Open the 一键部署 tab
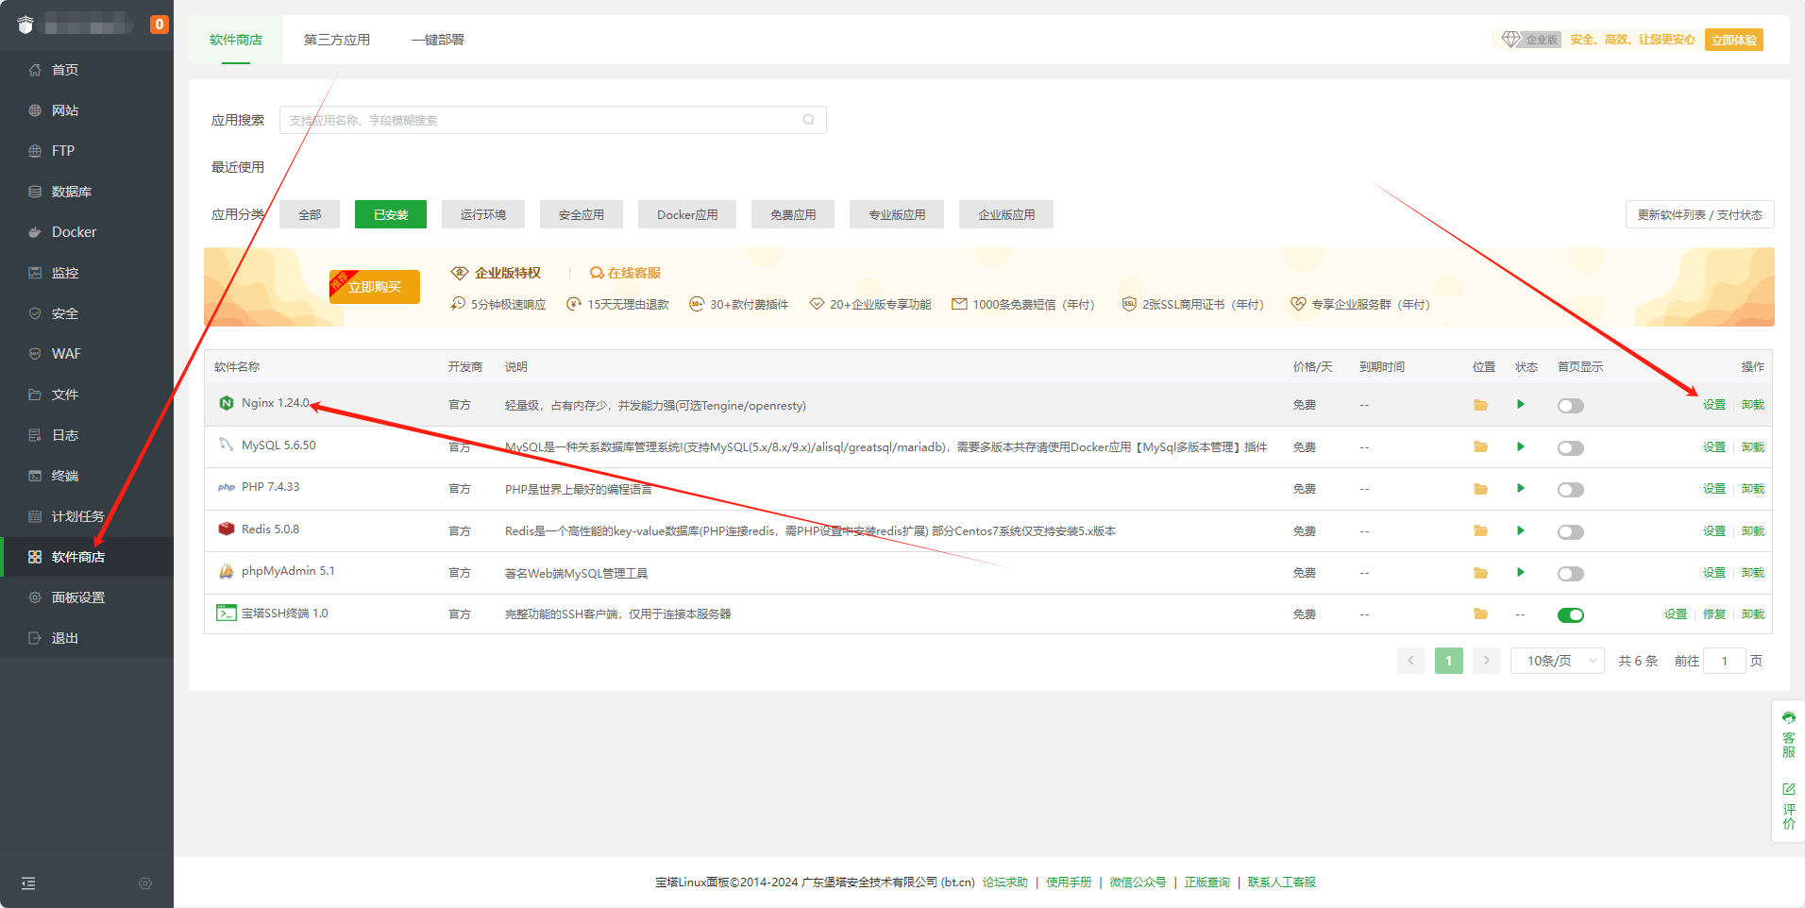The image size is (1805, 908). (x=437, y=40)
